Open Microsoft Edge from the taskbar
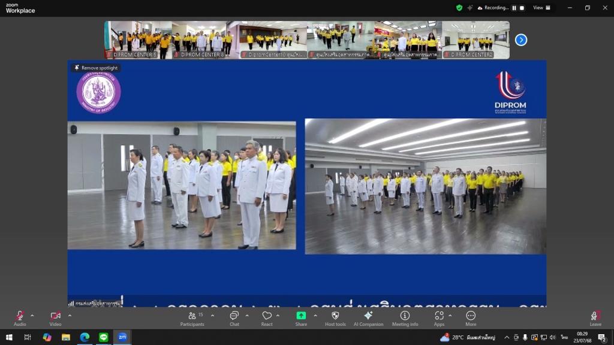 85,337
